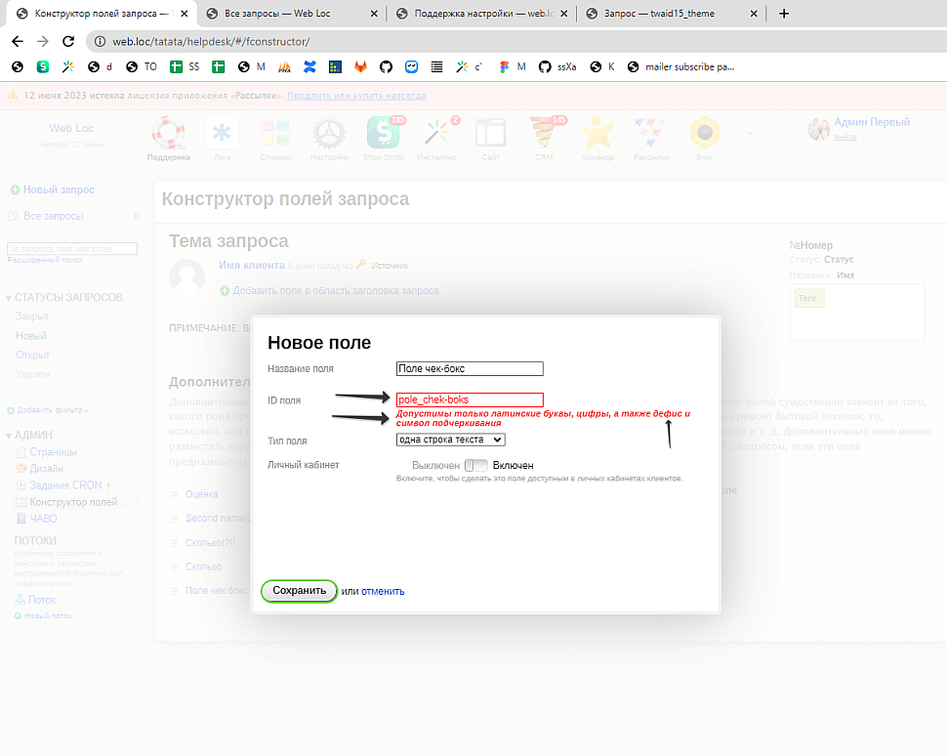Viewport: 947px width, 756px height.
Task: Click the ID поля input field
Action: [470, 399]
